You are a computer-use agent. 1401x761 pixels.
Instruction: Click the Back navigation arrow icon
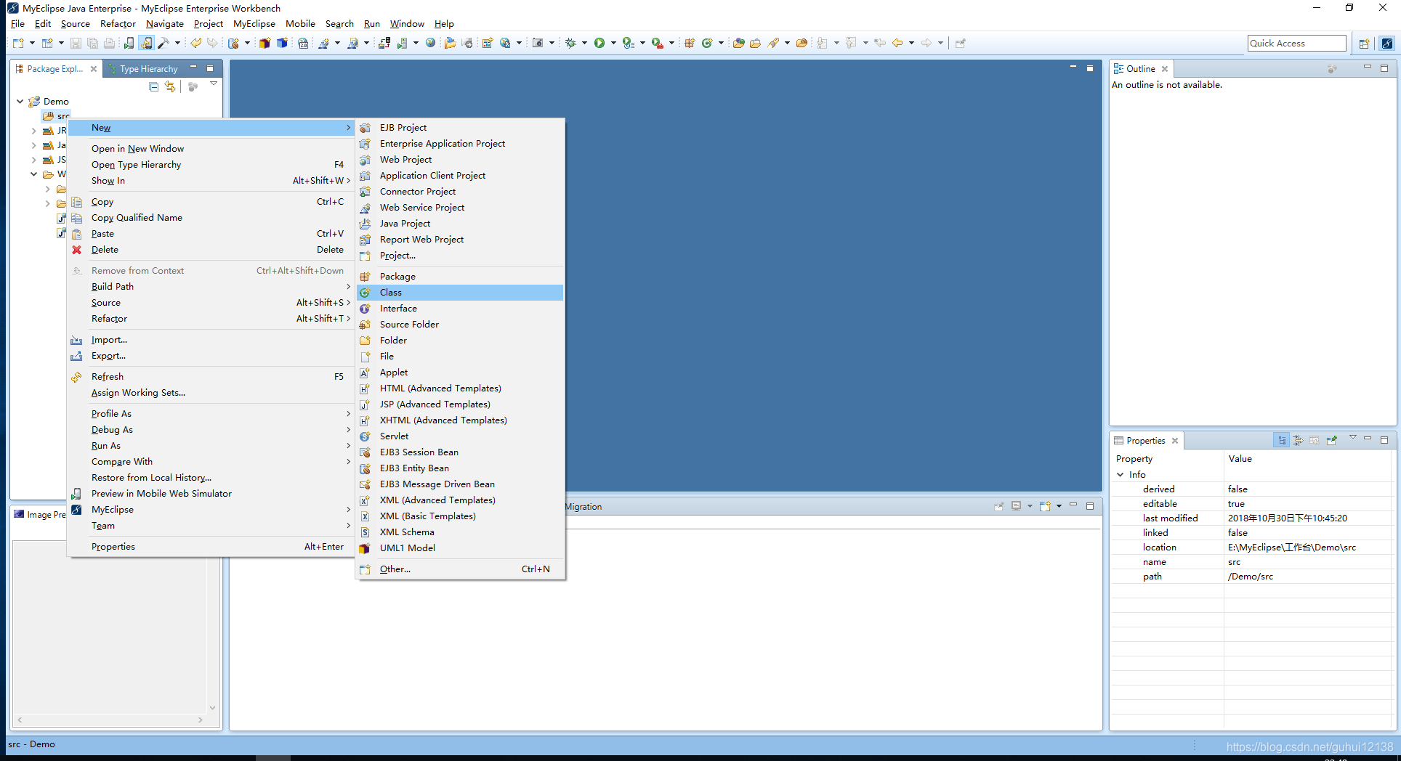click(897, 43)
